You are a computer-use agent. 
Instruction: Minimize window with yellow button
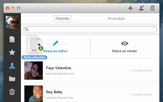click(13, 8)
